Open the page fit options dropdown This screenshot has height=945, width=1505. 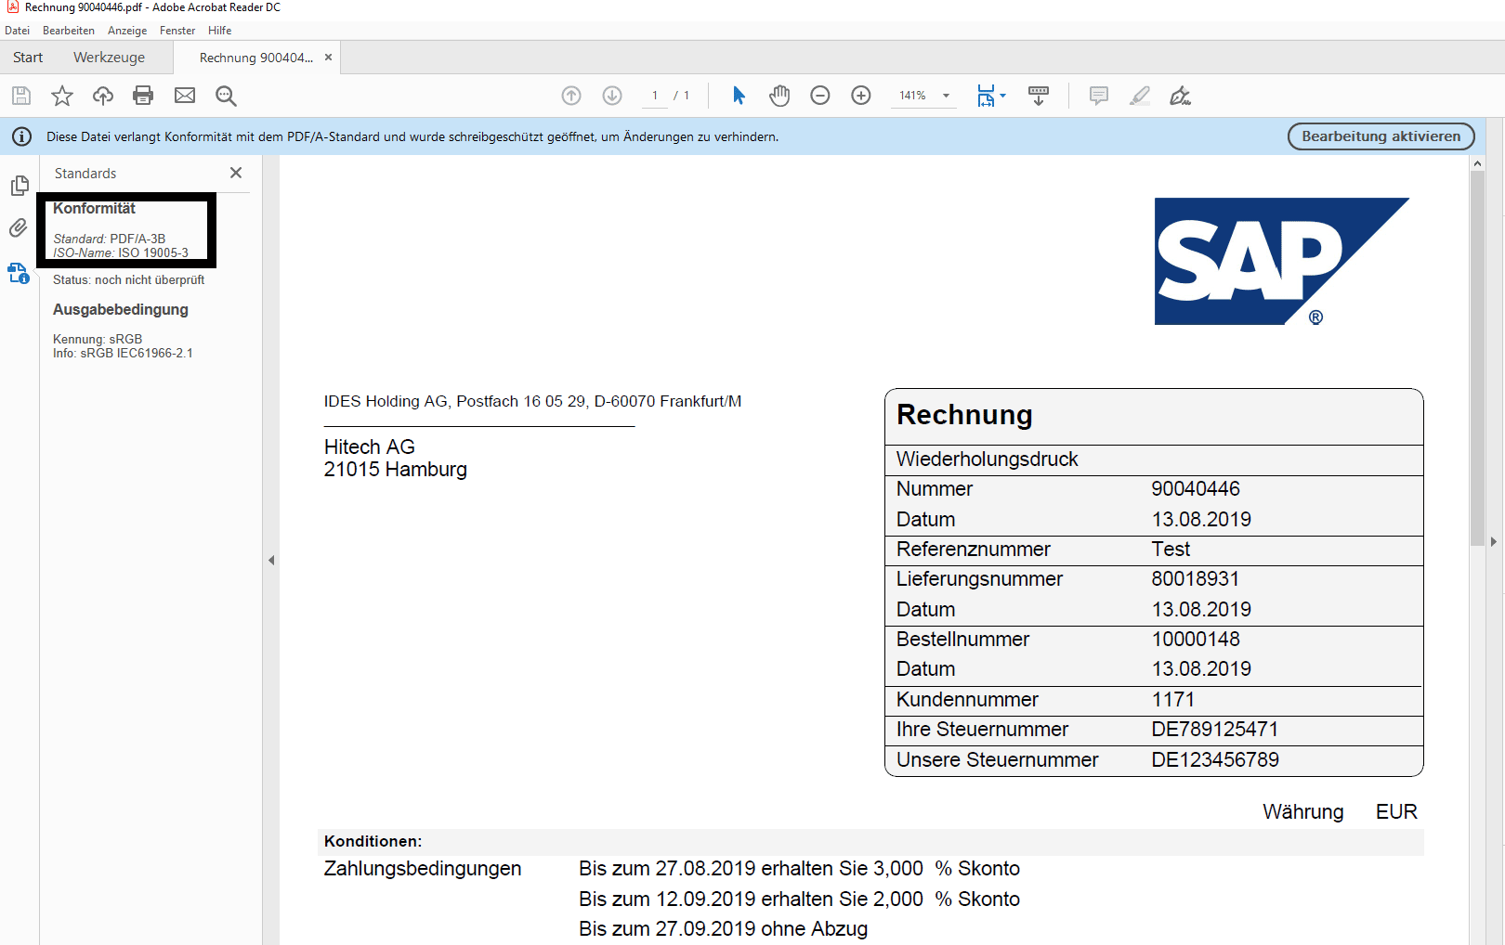tap(1002, 95)
